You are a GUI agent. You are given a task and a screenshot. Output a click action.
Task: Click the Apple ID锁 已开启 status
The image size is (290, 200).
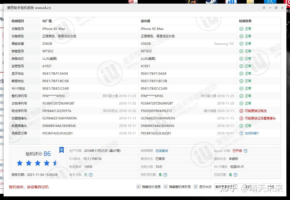click(237, 151)
